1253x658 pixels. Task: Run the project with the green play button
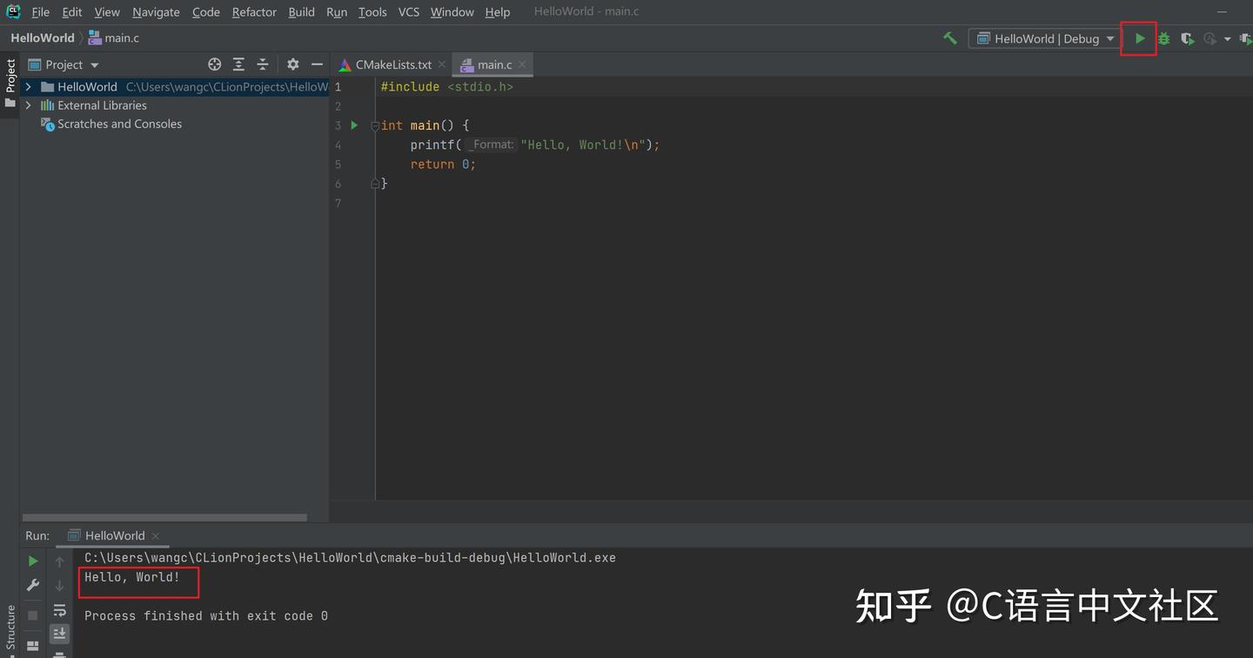pos(1139,38)
